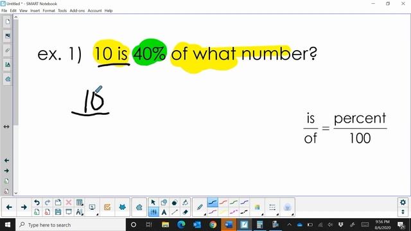This screenshot has height=231, width=411.
Task: Select the Regular Polygons tool
Action: [175, 203]
